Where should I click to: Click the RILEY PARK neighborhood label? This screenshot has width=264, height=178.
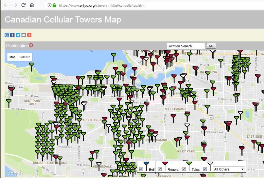point(186,151)
